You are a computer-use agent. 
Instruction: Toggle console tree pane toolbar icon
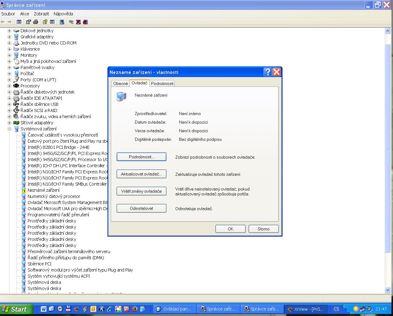pyautogui.click(x=19, y=22)
